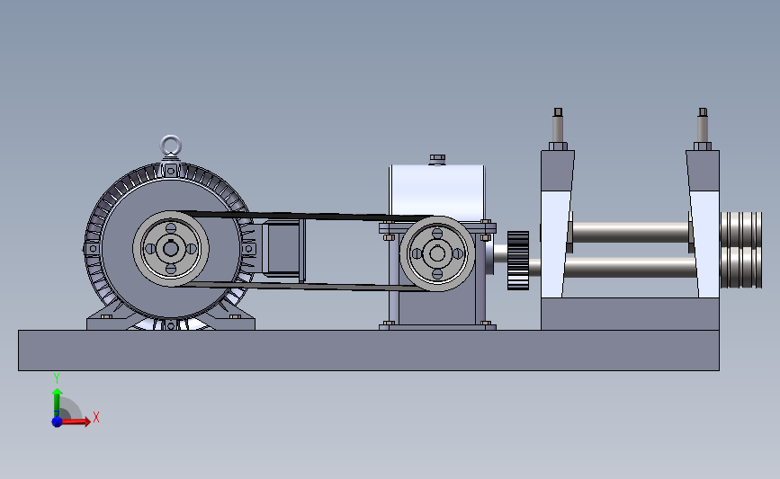Viewport: 780px width, 479px height.
Task: Select the left upright of the roller stand
Action: point(556,224)
